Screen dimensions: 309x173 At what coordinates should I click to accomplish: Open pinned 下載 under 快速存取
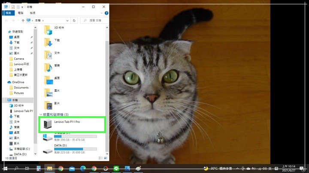pos(17,42)
